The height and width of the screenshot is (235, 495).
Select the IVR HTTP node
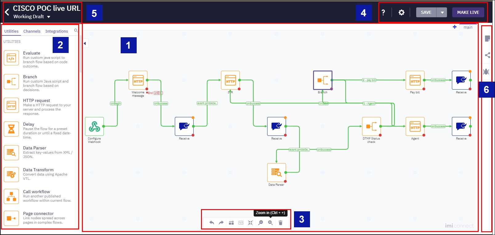[x=230, y=80]
